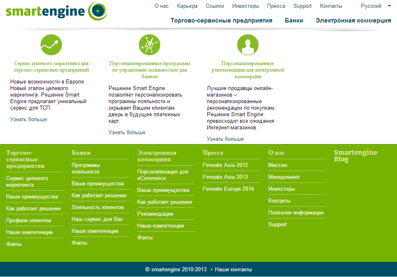Open Ваши преимущества in the Торгово-сервисные footer column
Viewport: 397px width, 277px height.
(32, 196)
